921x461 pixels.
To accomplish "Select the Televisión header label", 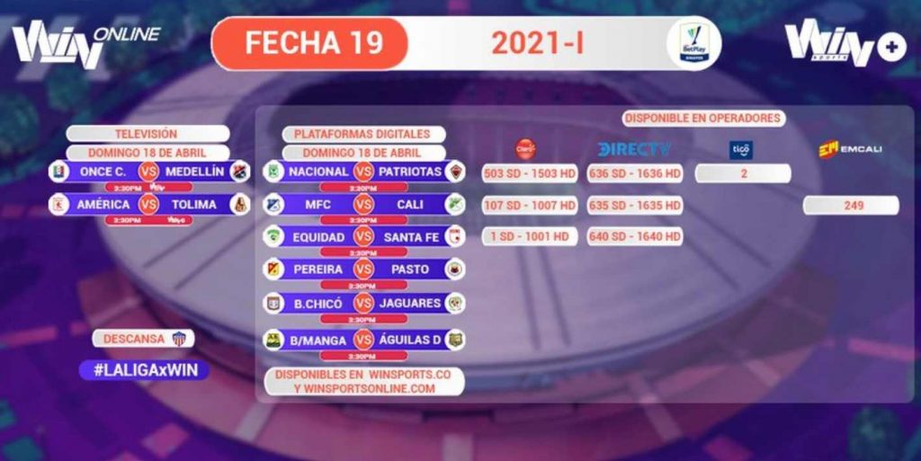I will pos(147,134).
